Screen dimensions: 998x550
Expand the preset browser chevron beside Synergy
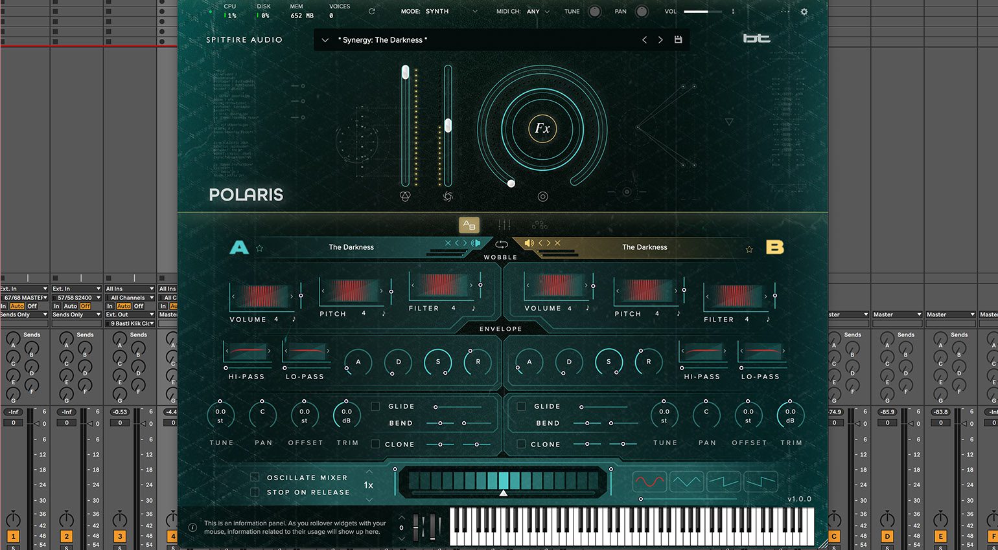click(x=325, y=40)
